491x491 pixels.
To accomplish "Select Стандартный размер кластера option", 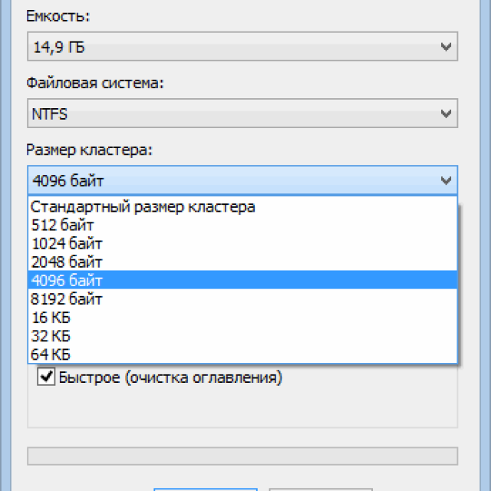I will point(242,206).
